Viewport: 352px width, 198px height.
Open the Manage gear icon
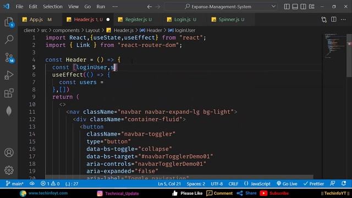coord(9,170)
